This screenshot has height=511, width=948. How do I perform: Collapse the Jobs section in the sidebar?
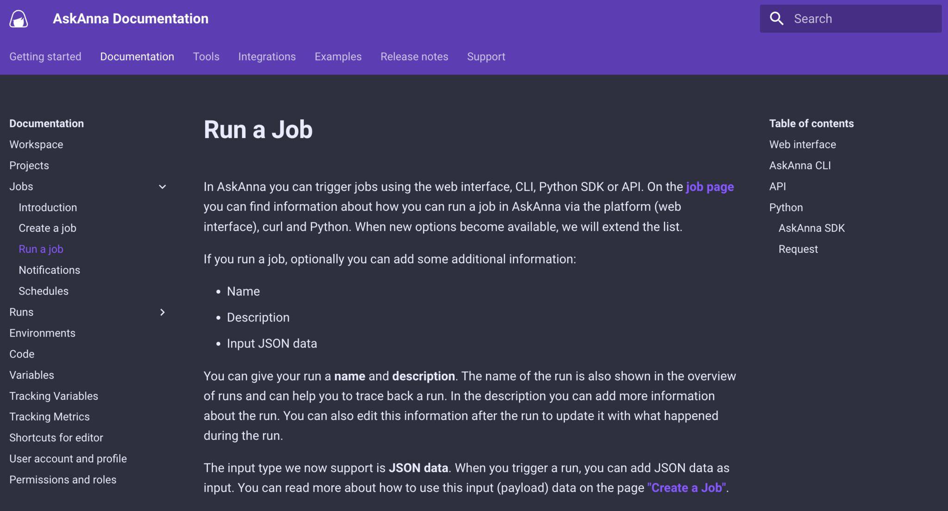click(162, 187)
